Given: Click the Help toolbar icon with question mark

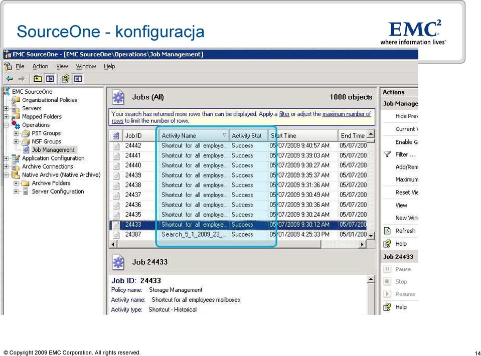Looking at the screenshot, I should pos(65,79).
